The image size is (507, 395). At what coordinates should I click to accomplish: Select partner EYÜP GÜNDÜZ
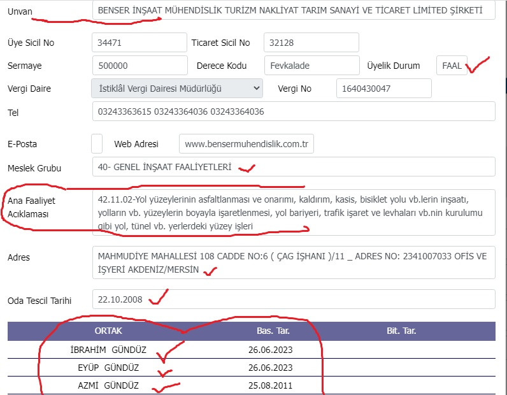coord(108,368)
